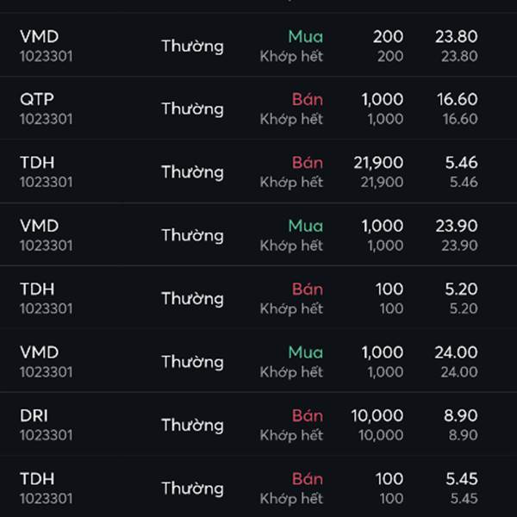Open the TDH sell order of 21,900 shares

pyautogui.click(x=258, y=171)
